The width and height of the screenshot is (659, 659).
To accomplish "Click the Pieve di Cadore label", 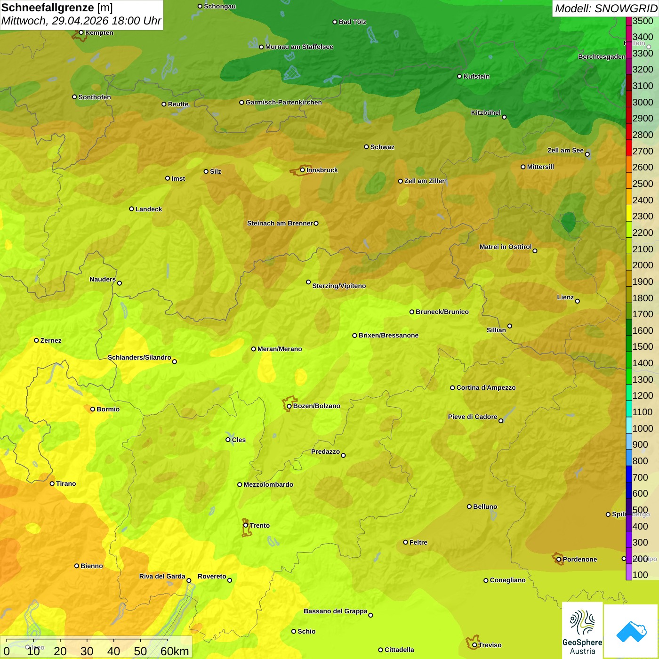I will coord(473,417).
